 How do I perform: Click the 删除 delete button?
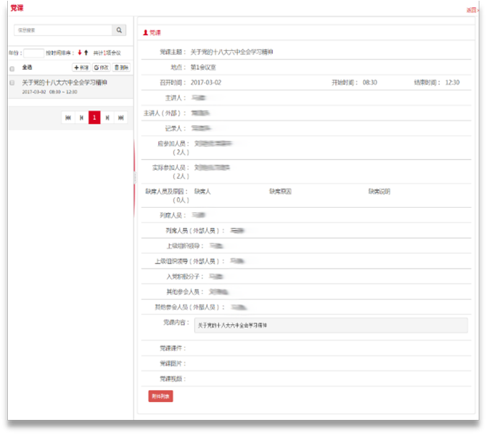pos(121,68)
